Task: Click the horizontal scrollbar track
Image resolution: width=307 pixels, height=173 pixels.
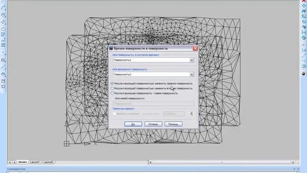Action: [222, 162]
